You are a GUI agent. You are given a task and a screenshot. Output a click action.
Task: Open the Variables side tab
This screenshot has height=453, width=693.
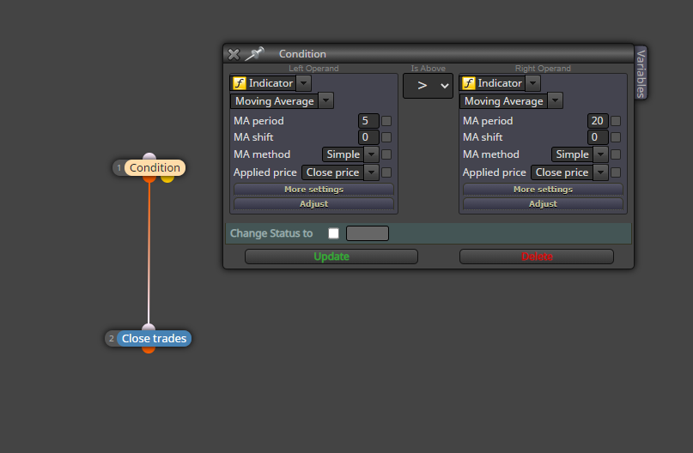641,73
